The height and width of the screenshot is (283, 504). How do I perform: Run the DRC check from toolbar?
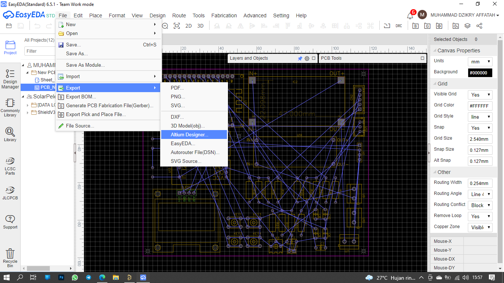(x=399, y=26)
